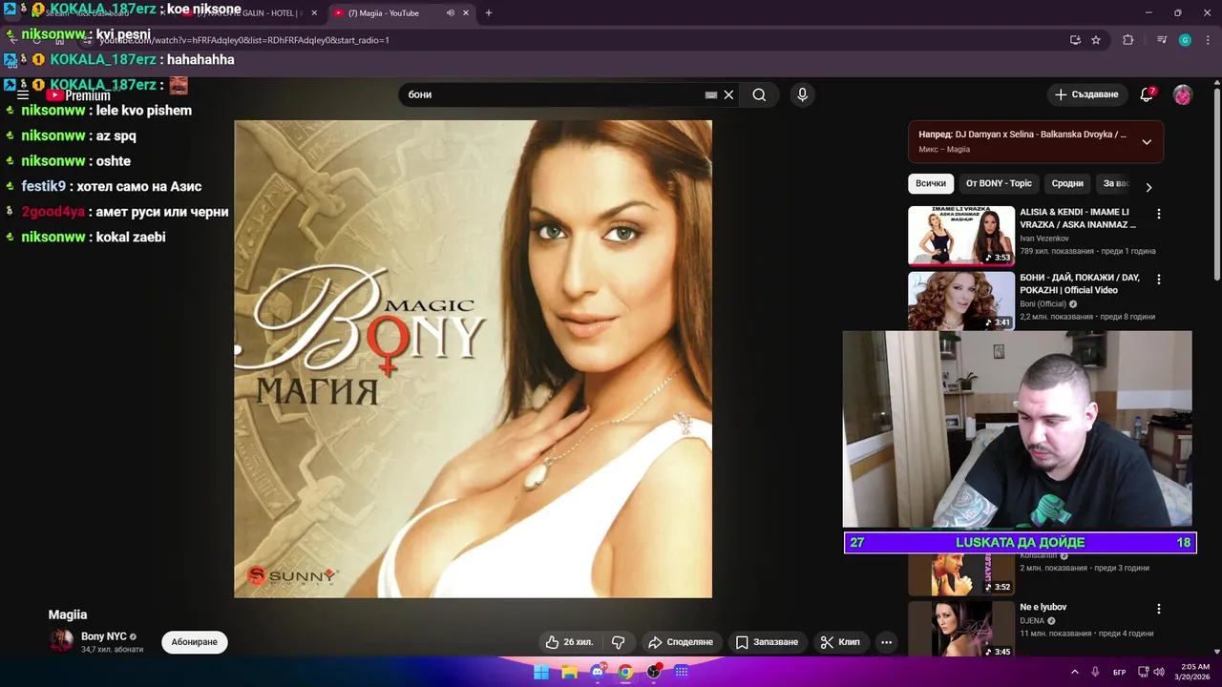The height and width of the screenshot is (687, 1222).
Task: Select the Сродни filter chip
Action: (1067, 183)
